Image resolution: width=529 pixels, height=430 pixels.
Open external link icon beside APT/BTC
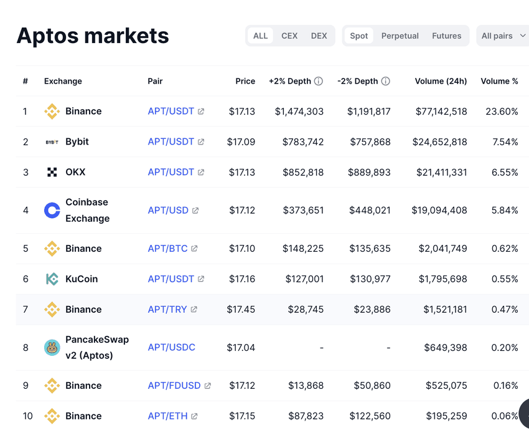194,249
